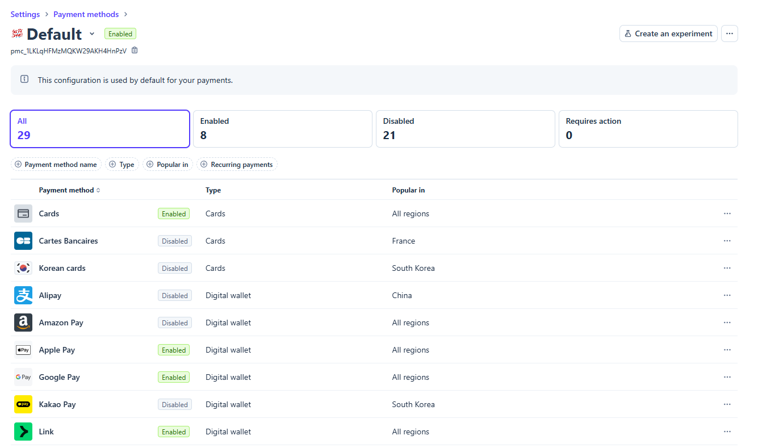Open the more options menu for Cards row
Screen dimensions: 758x448
727,213
